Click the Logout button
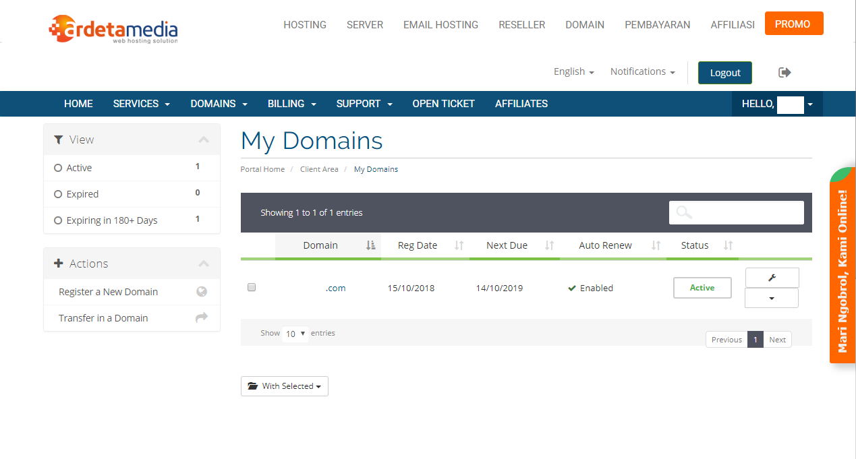The width and height of the screenshot is (856, 459). (724, 73)
